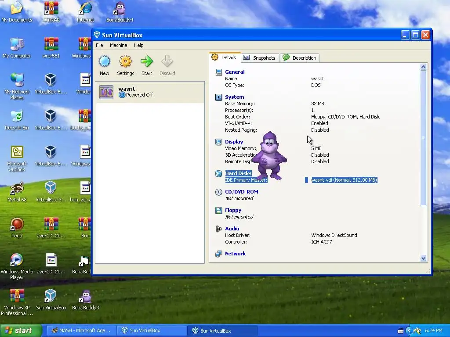The image size is (450, 337).
Task: Open the Network settings link
Action: (236, 254)
